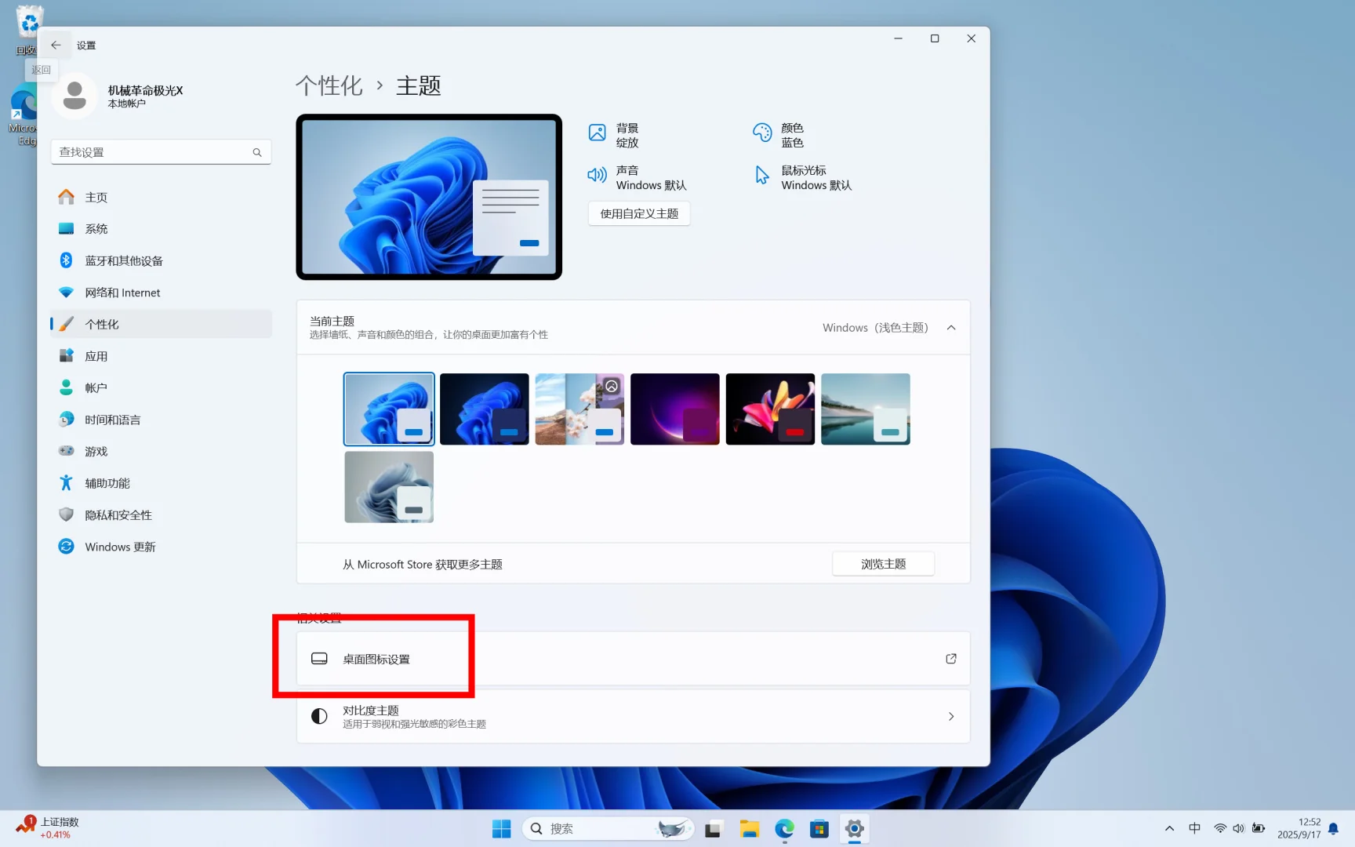The image size is (1355, 847).
Task: Select 时间和语言 from the sidebar
Action: tap(113, 419)
